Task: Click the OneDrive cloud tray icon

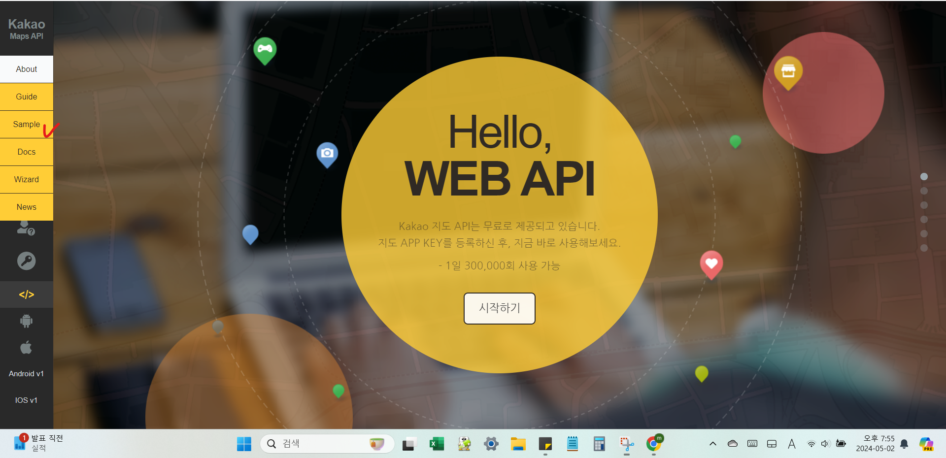Action: [733, 444]
